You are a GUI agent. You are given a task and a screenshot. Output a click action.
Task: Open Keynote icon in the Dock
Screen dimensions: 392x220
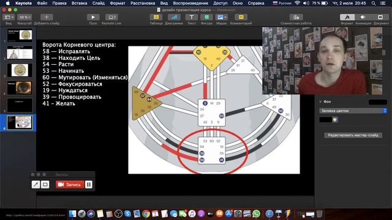(x=279, y=214)
